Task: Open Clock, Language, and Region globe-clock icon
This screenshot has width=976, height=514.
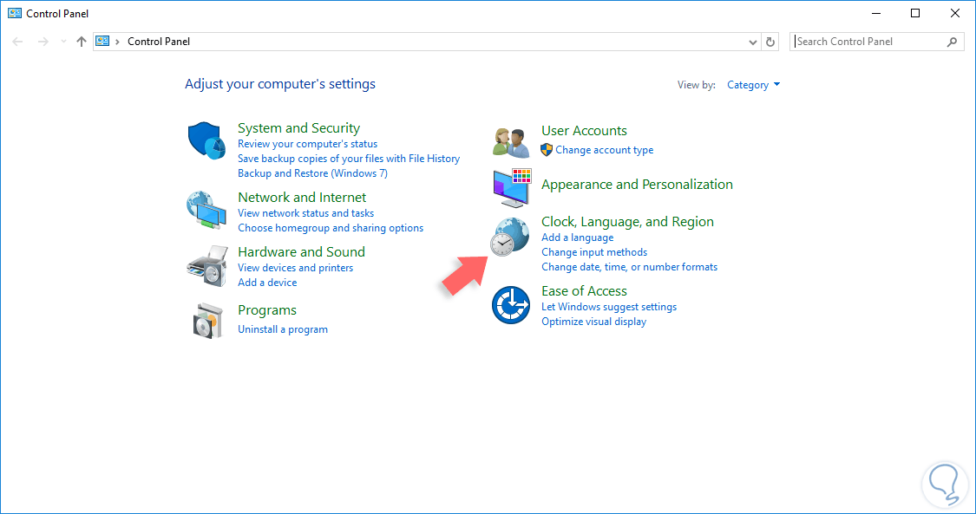Action: [x=509, y=237]
